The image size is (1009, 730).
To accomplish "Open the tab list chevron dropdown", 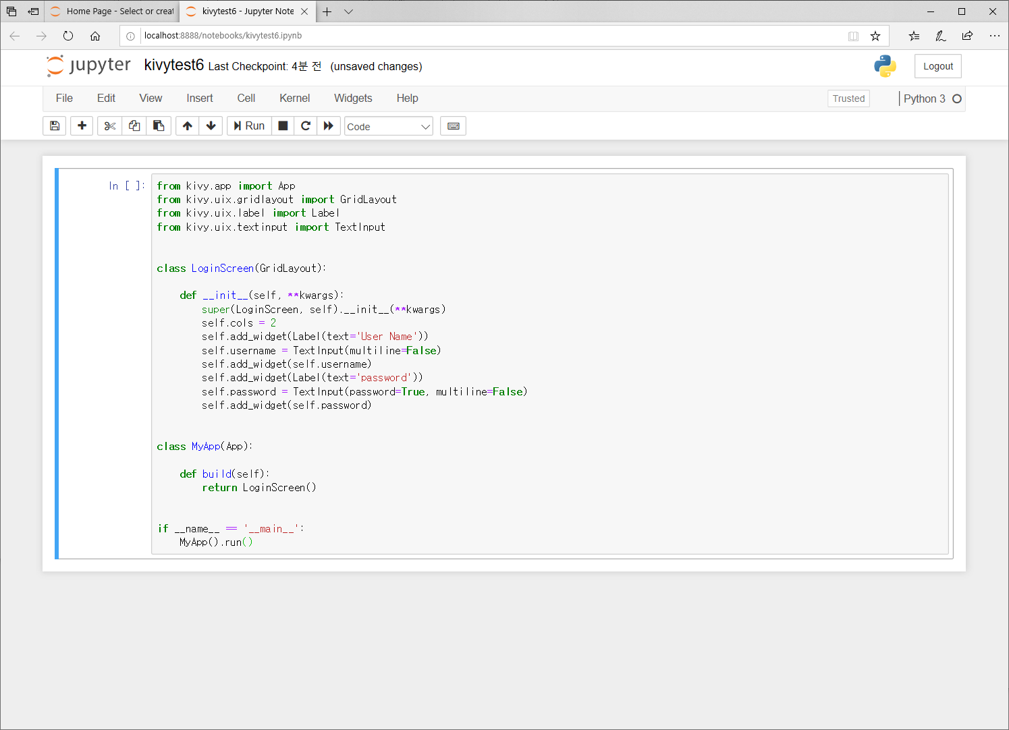I will coord(348,11).
